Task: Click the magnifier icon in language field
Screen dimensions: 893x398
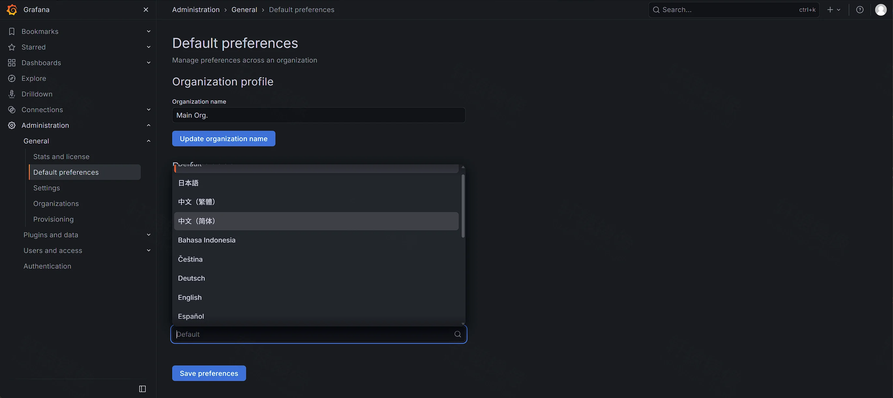Action: coord(458,334)
